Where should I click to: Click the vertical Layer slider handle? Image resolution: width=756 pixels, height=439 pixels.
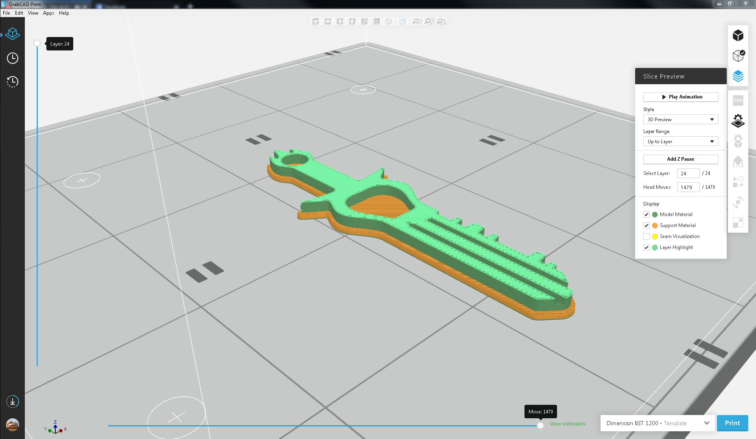click(37, 43)
